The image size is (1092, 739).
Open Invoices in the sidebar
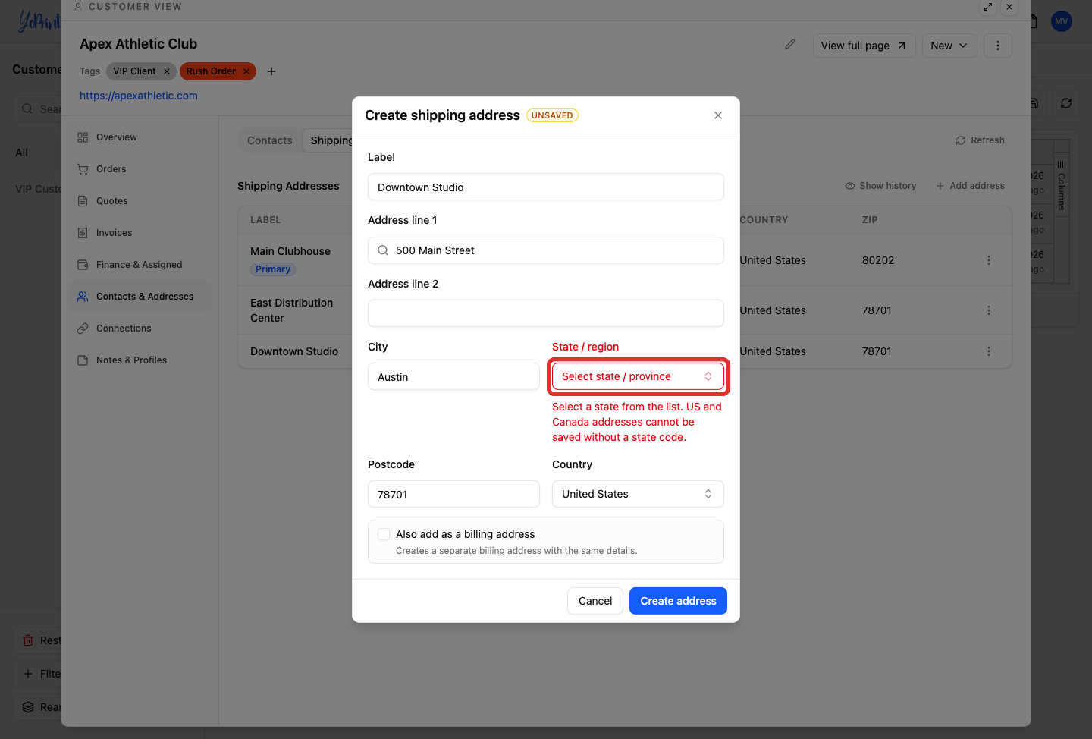pos(141,233)
